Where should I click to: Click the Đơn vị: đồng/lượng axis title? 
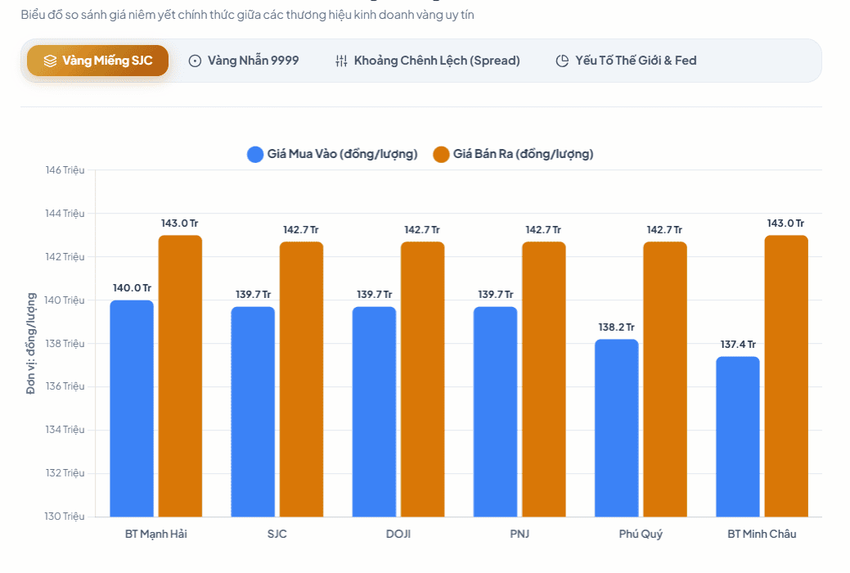(x=31, y=344)
